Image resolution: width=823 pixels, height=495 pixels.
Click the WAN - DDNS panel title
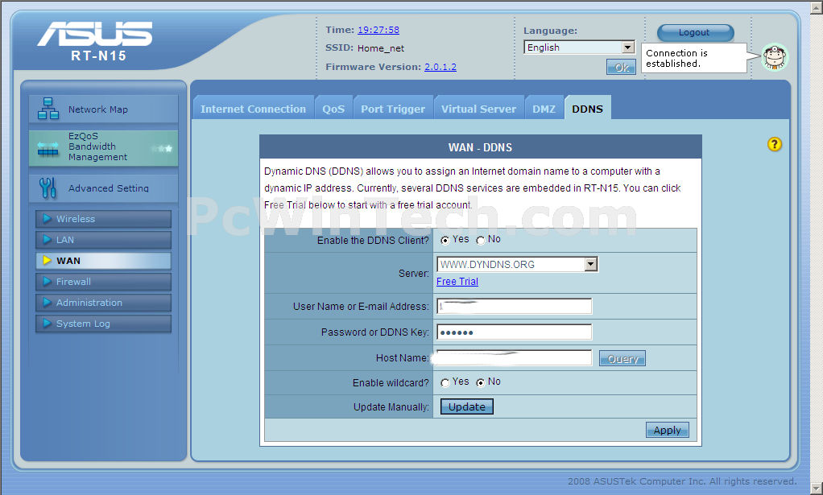pyautogui.click(x=480, y=147)
